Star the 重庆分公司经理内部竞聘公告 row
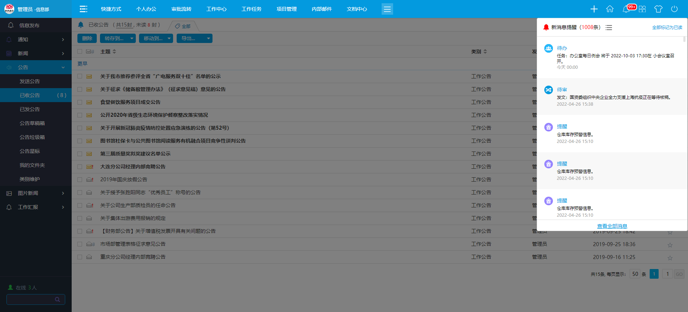Image resolution: width=688 pixels, height=312 pixels. click(x=670, y=258)
